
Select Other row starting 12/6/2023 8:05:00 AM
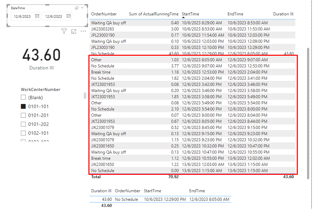tap(193, 60)
